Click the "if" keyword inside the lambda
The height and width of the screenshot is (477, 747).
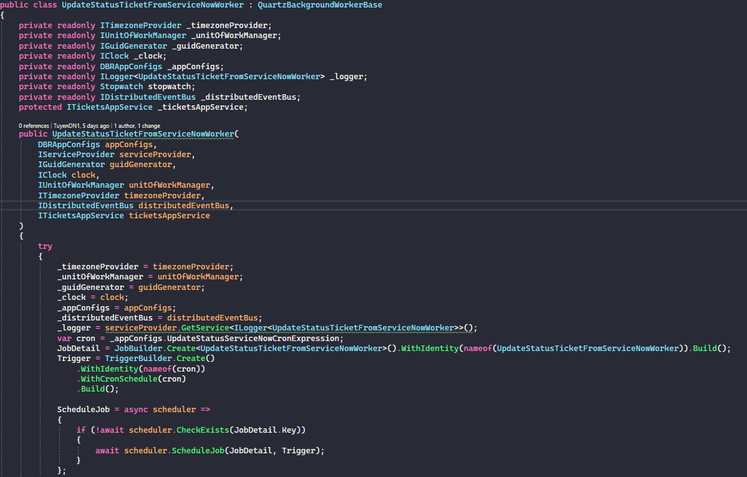coord(81,430)
